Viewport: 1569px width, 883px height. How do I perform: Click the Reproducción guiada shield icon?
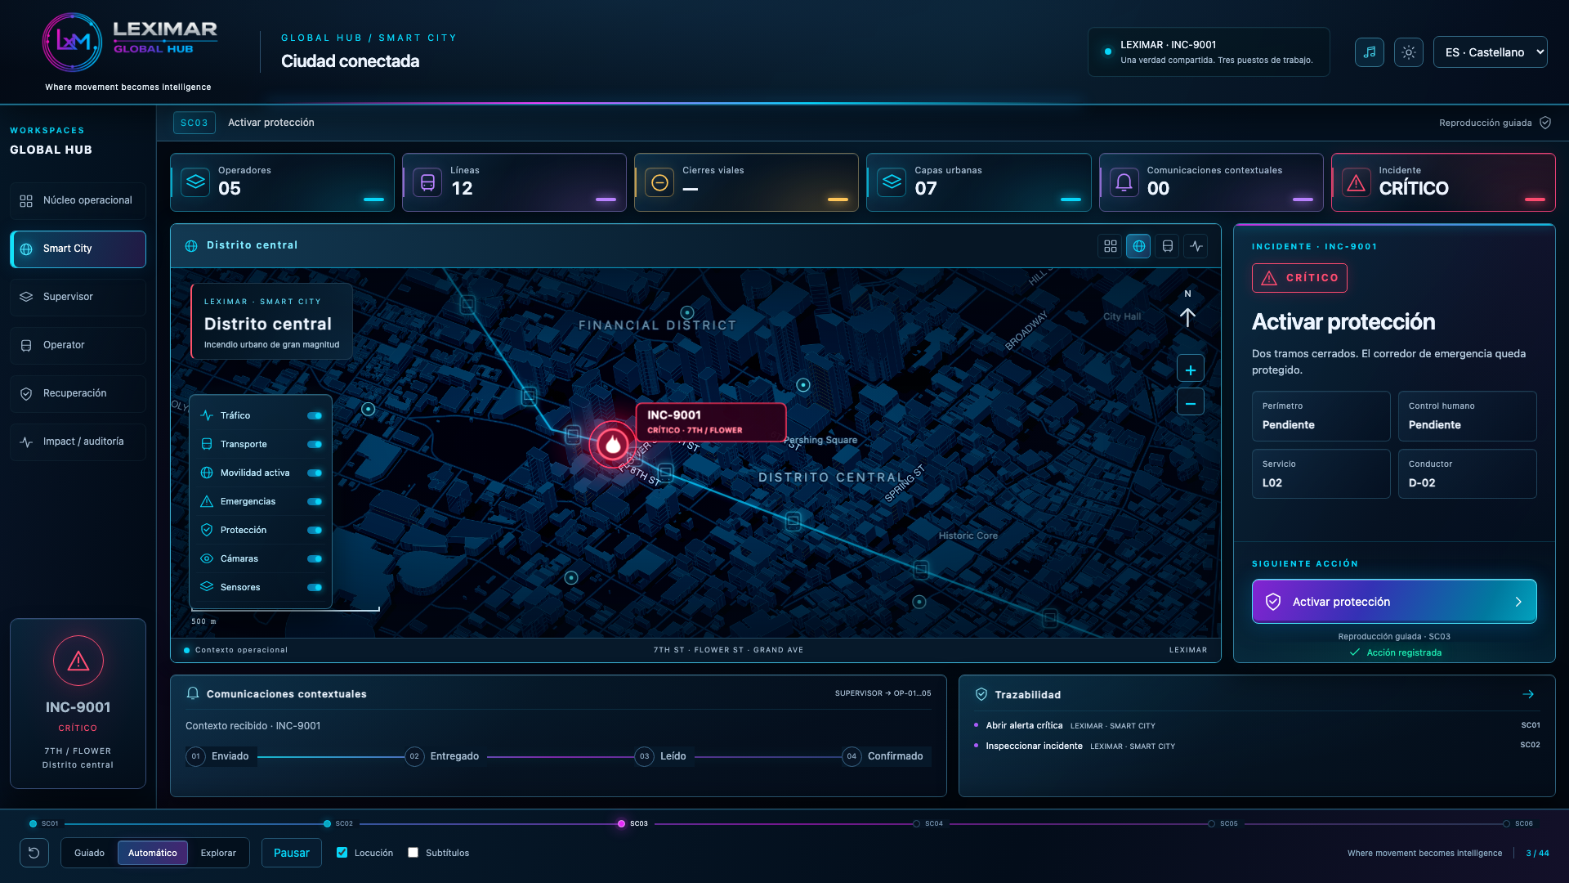[x=1545, y=123]
